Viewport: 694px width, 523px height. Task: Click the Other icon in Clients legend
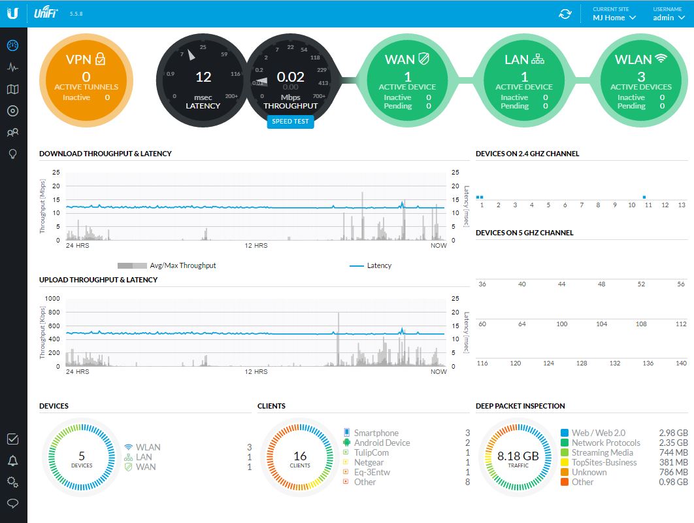coord(346,481)
